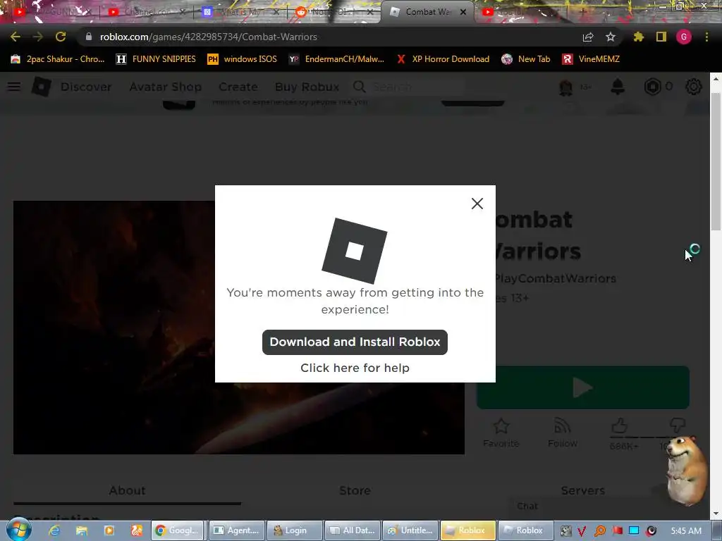The height and width of the screenshot is (541, 722).
Task: Open Discover in Roblox navigation
Action: [86, 87]
